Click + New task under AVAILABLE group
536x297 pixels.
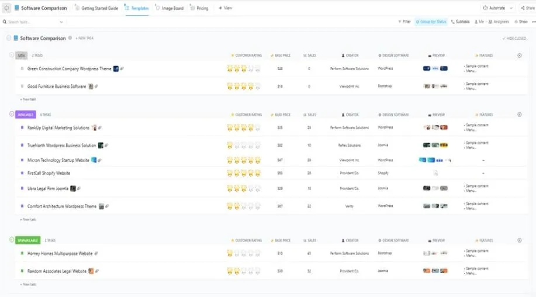click(28, 219)
